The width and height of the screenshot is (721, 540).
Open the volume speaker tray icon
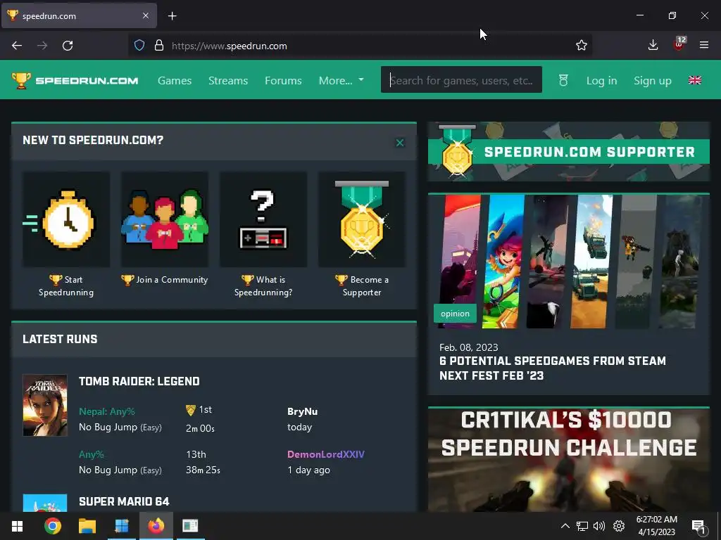[599, 526]
